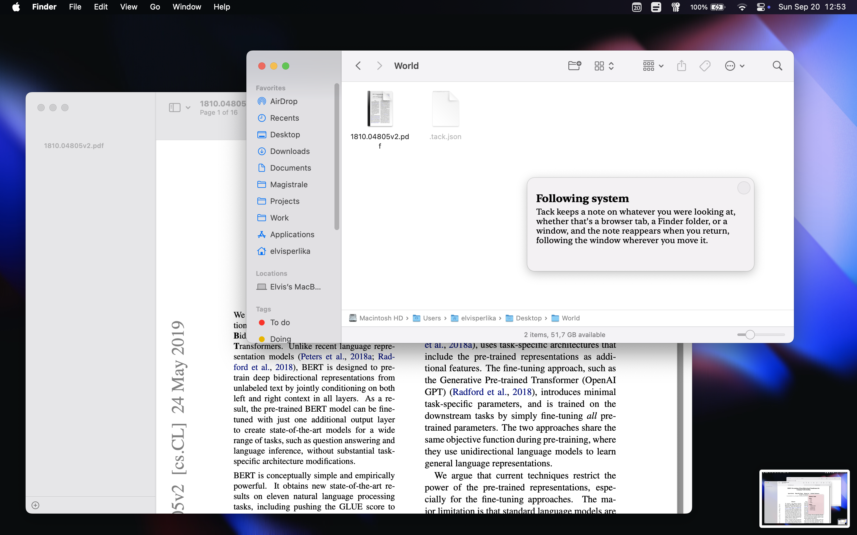Open the screenshot thumbnail preview

click(804, 498)
